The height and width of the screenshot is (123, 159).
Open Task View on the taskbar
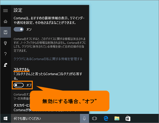[x=94, y=119]
